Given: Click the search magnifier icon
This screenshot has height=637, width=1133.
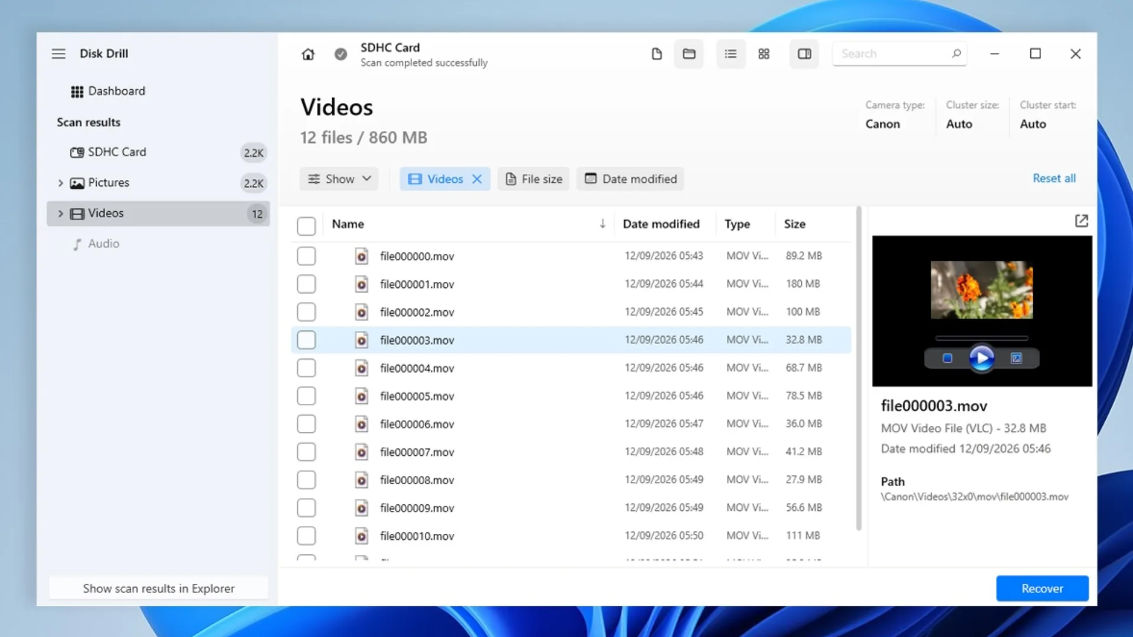Looking at the screenshot, I should (957, 54).
